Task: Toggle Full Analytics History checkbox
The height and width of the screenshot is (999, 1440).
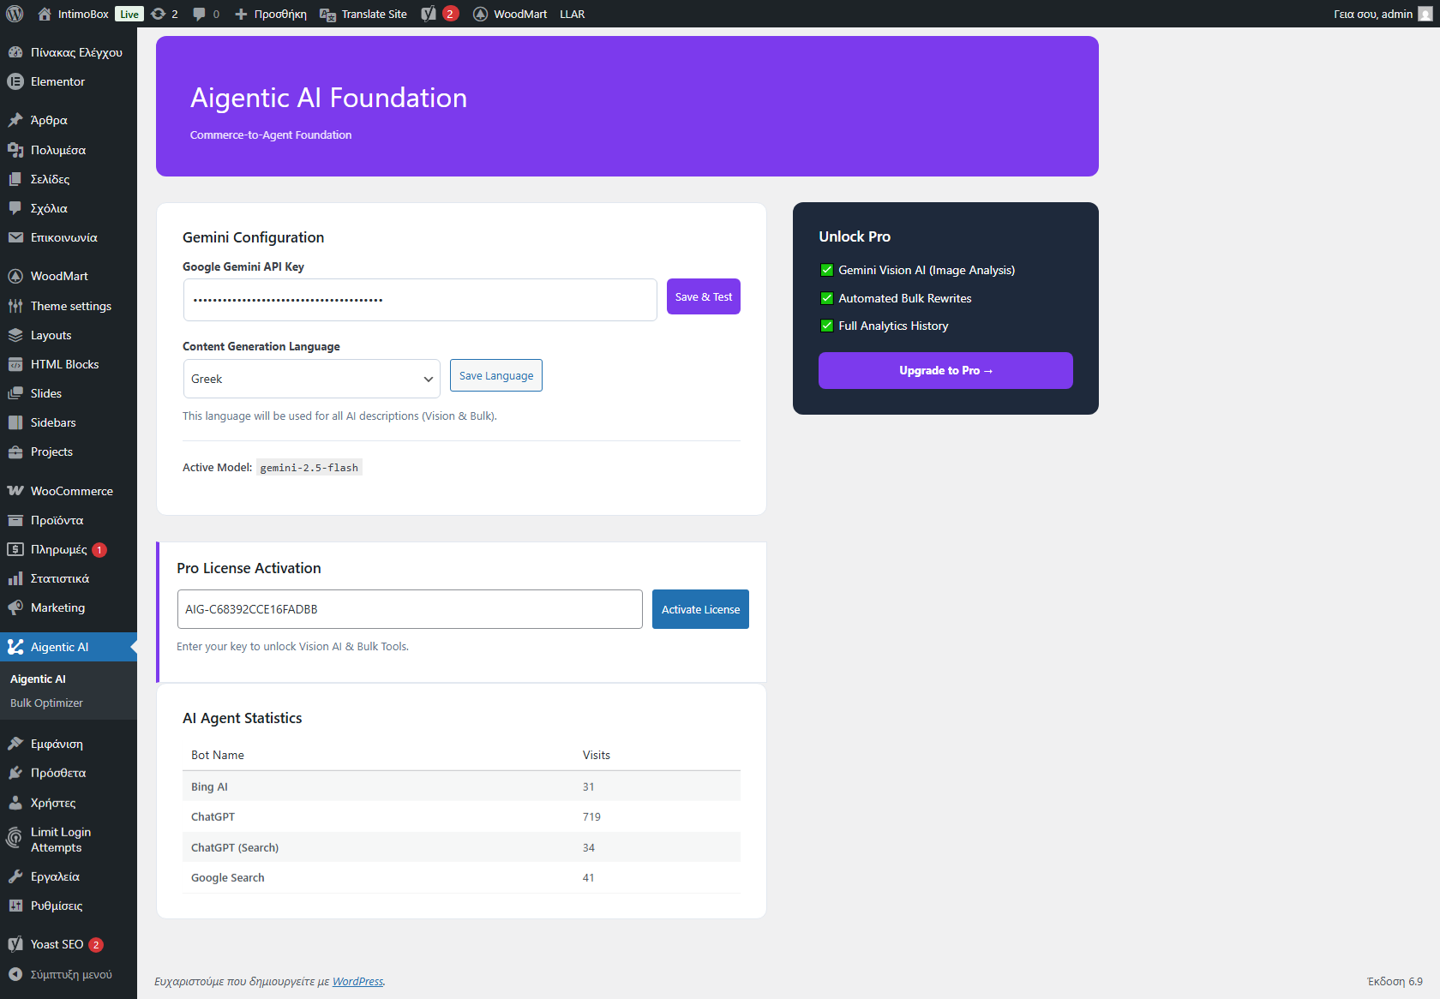Action: click(x=826, y=326)
